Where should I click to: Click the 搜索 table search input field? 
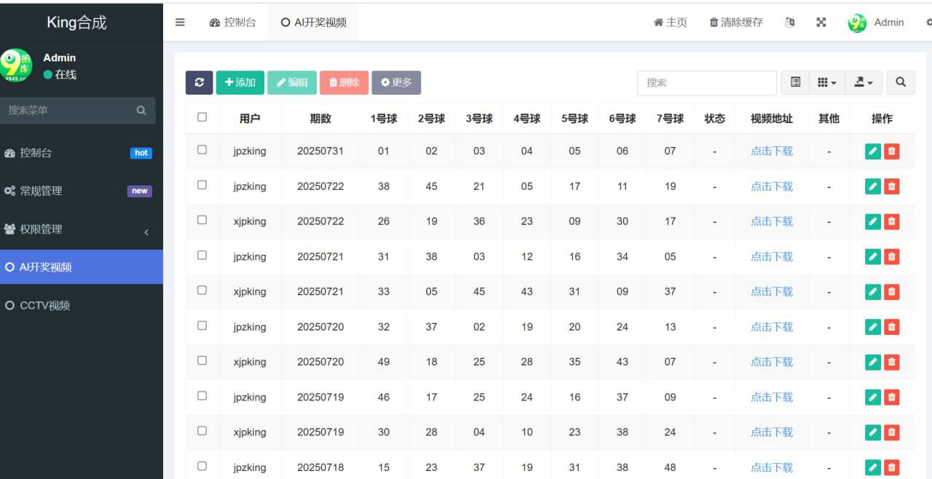[706, 82]
